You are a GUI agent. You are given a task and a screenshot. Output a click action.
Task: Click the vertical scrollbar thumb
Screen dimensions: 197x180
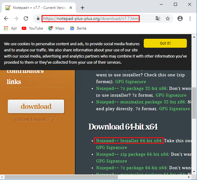point(194,103)
